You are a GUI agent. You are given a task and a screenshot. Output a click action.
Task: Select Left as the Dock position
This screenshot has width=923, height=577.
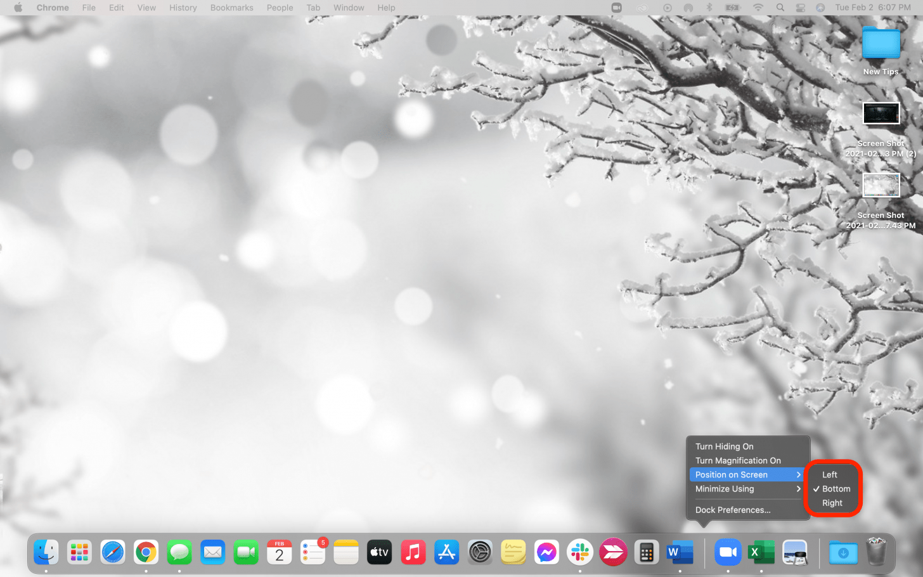click(829, 474)
